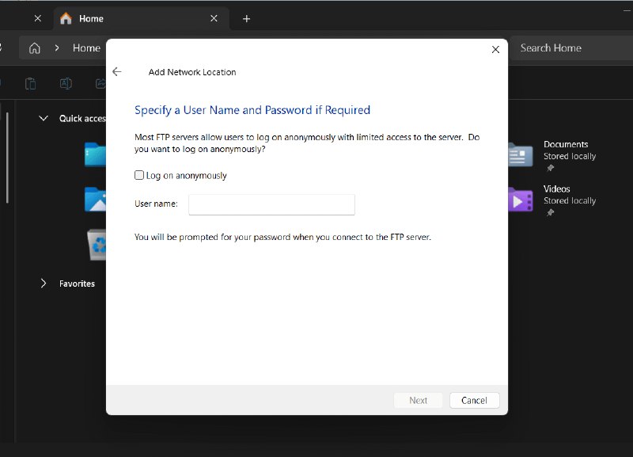Screen dimensions: 633x457
Task: Grab the navigation pane scrollbar
Action: click(7, 158)
